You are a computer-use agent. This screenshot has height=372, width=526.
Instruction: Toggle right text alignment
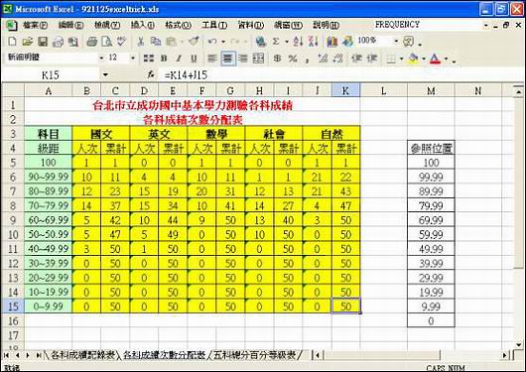tap(243, 59)
